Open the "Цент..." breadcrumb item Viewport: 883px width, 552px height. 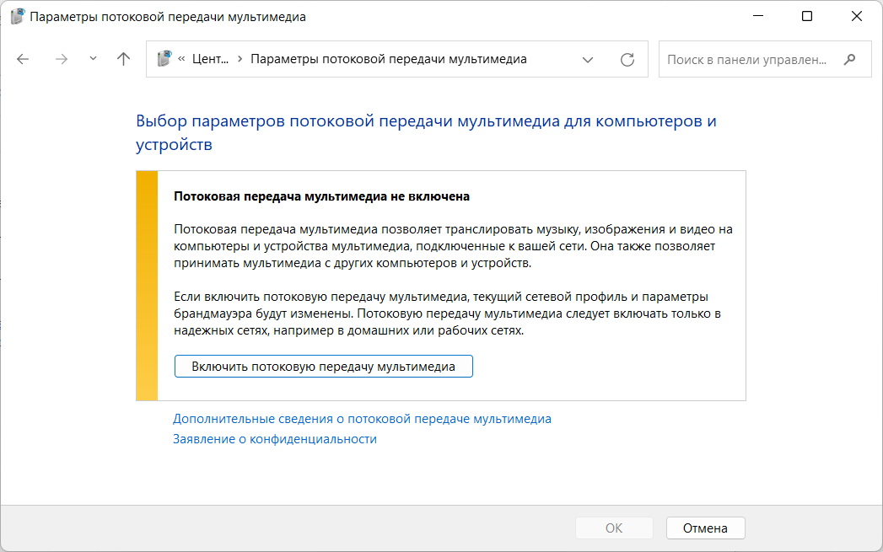[210, 59]
